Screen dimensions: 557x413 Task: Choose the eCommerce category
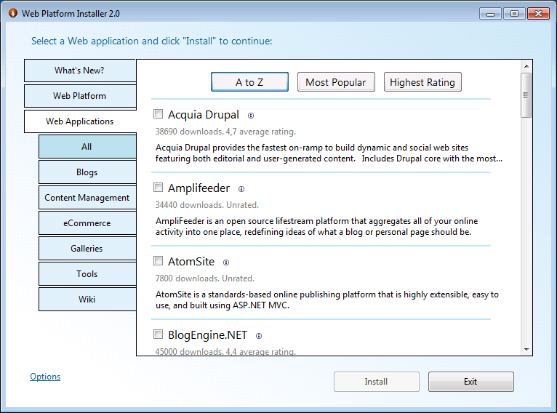click(87, 223)
